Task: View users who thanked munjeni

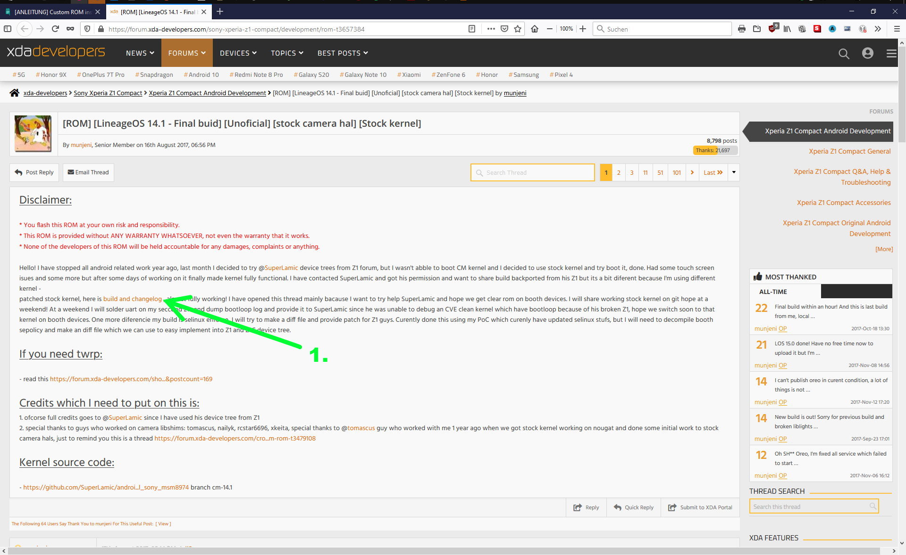Action: tap(163, 523)
